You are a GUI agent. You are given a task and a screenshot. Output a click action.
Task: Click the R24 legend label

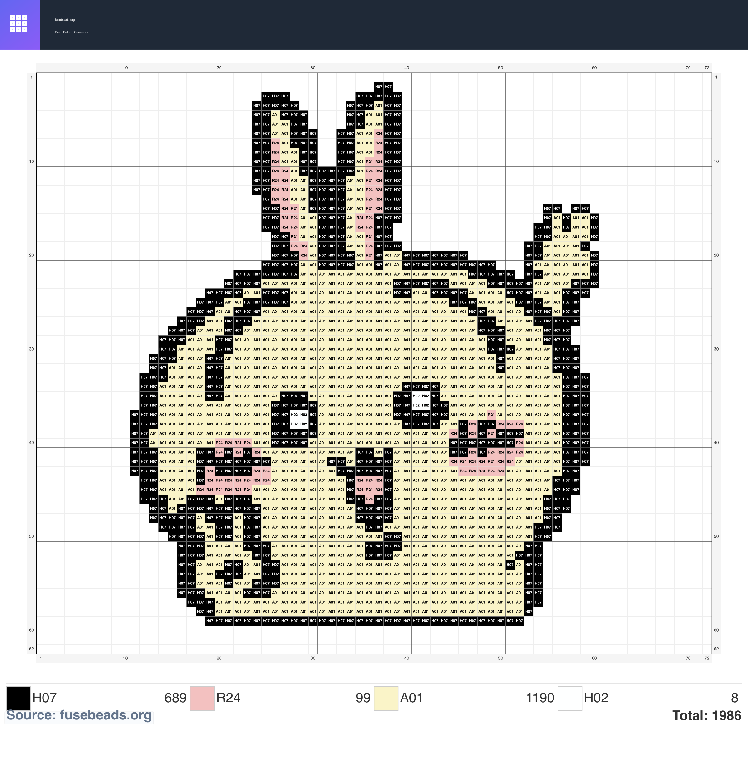click(x=228, y=698)
